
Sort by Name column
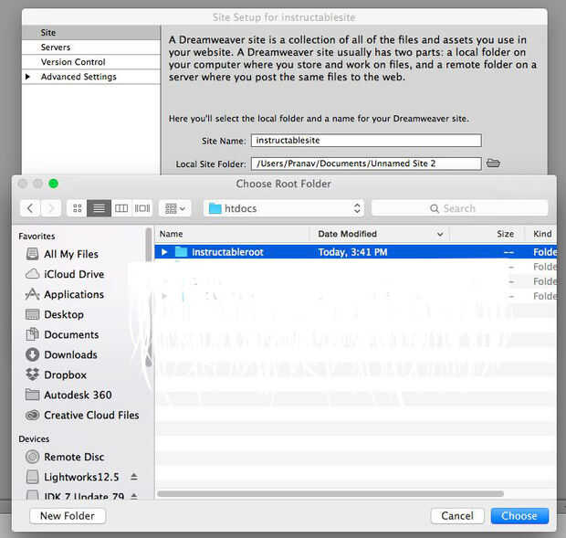(x=232, y=234)
